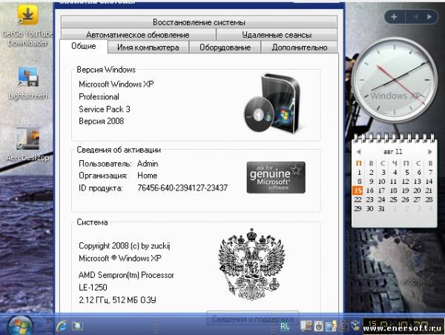Click the organization value Home

tap(148, 176)
